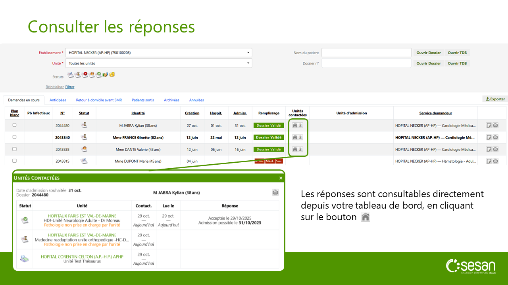Screen dimensions: 508x285
Task: Expand the Etablissement dropdown
Action: point(248,53)
